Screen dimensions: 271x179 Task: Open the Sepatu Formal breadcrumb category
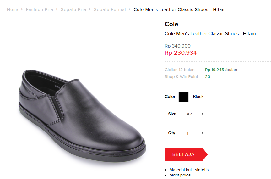click(x=110, y=9)
